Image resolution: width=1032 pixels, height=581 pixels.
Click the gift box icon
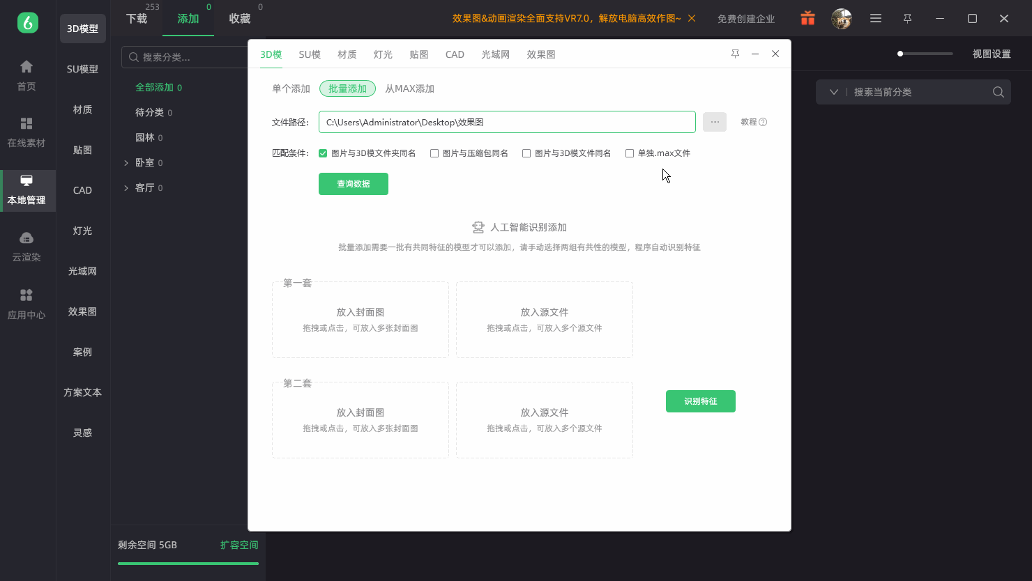(x=807, y=18)
